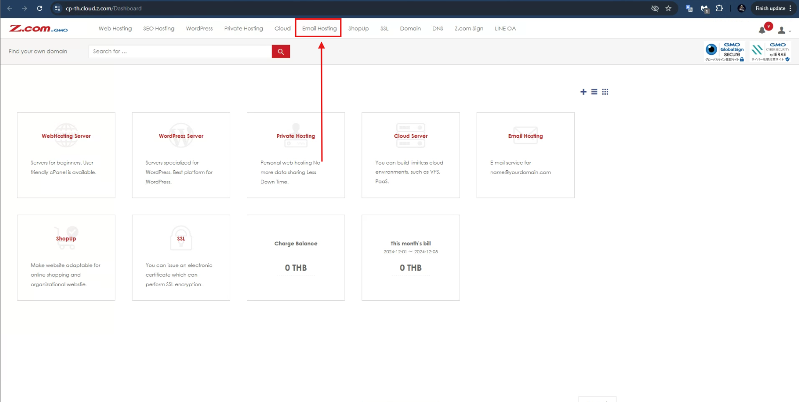Click the billing period 2024-12-01 ~ 2024-12-05 text

tap(411, 252)
